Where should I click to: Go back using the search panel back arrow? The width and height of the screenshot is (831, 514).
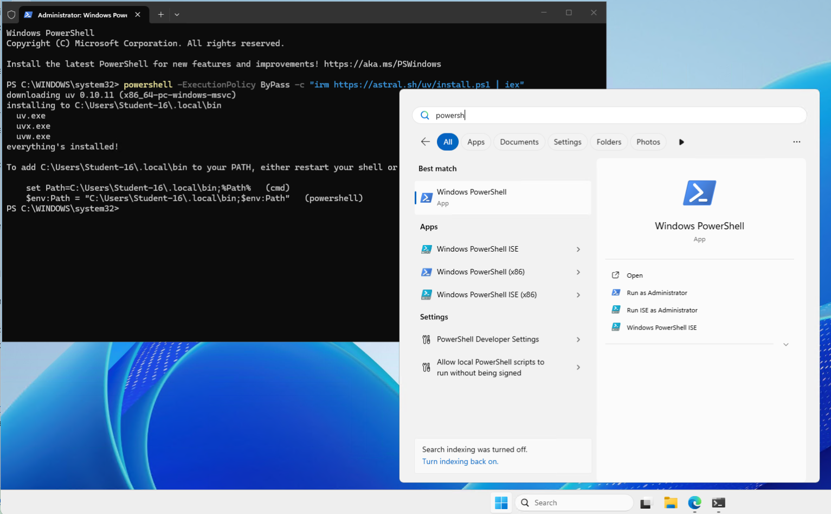426,142
